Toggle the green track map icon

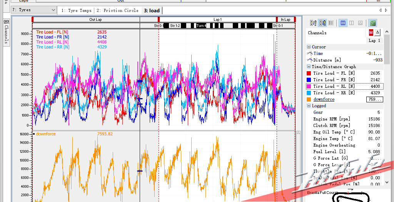click(372, 23)
